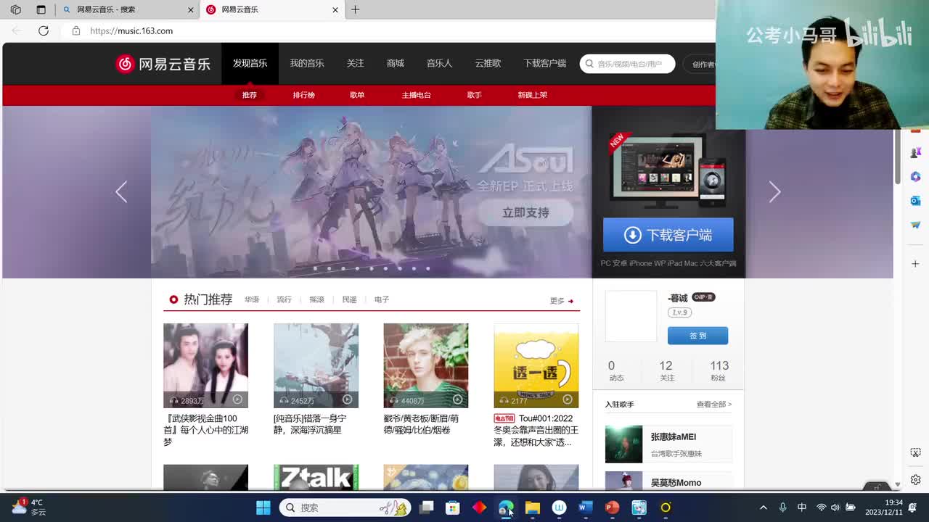Screen dimensions: 929x522
Task: Open Microsoft 365 icon in Edge sidebar
Action: coord(915,177)
